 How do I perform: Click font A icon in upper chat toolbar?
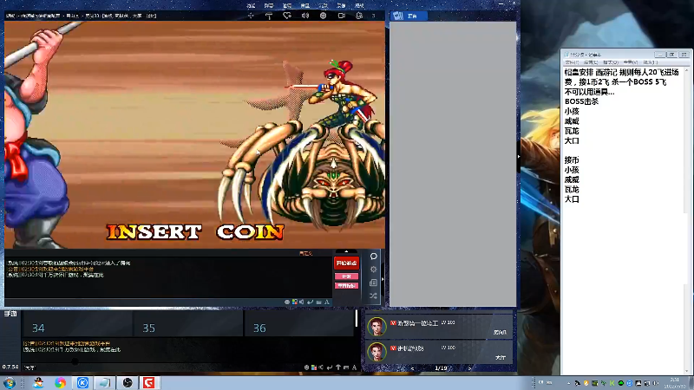327,302
